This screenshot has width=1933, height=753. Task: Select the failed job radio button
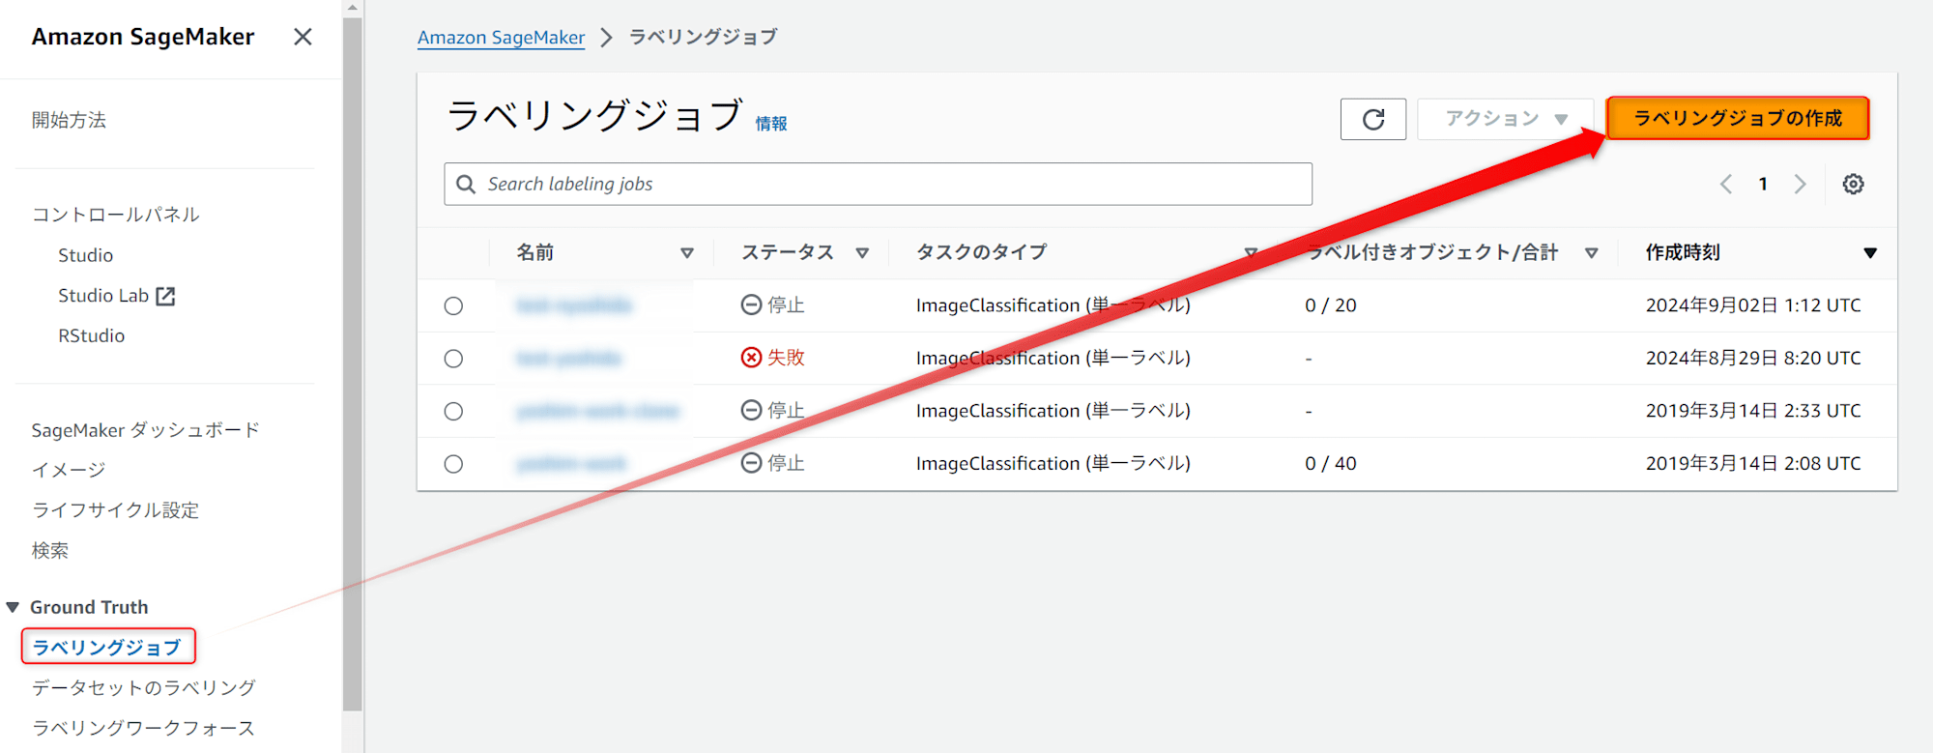tap(453, 359)
